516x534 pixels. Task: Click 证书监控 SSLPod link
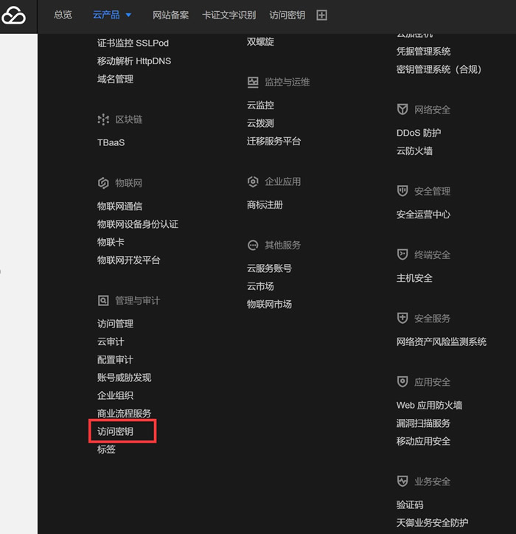pyautogui.click(x=133, y=43)
